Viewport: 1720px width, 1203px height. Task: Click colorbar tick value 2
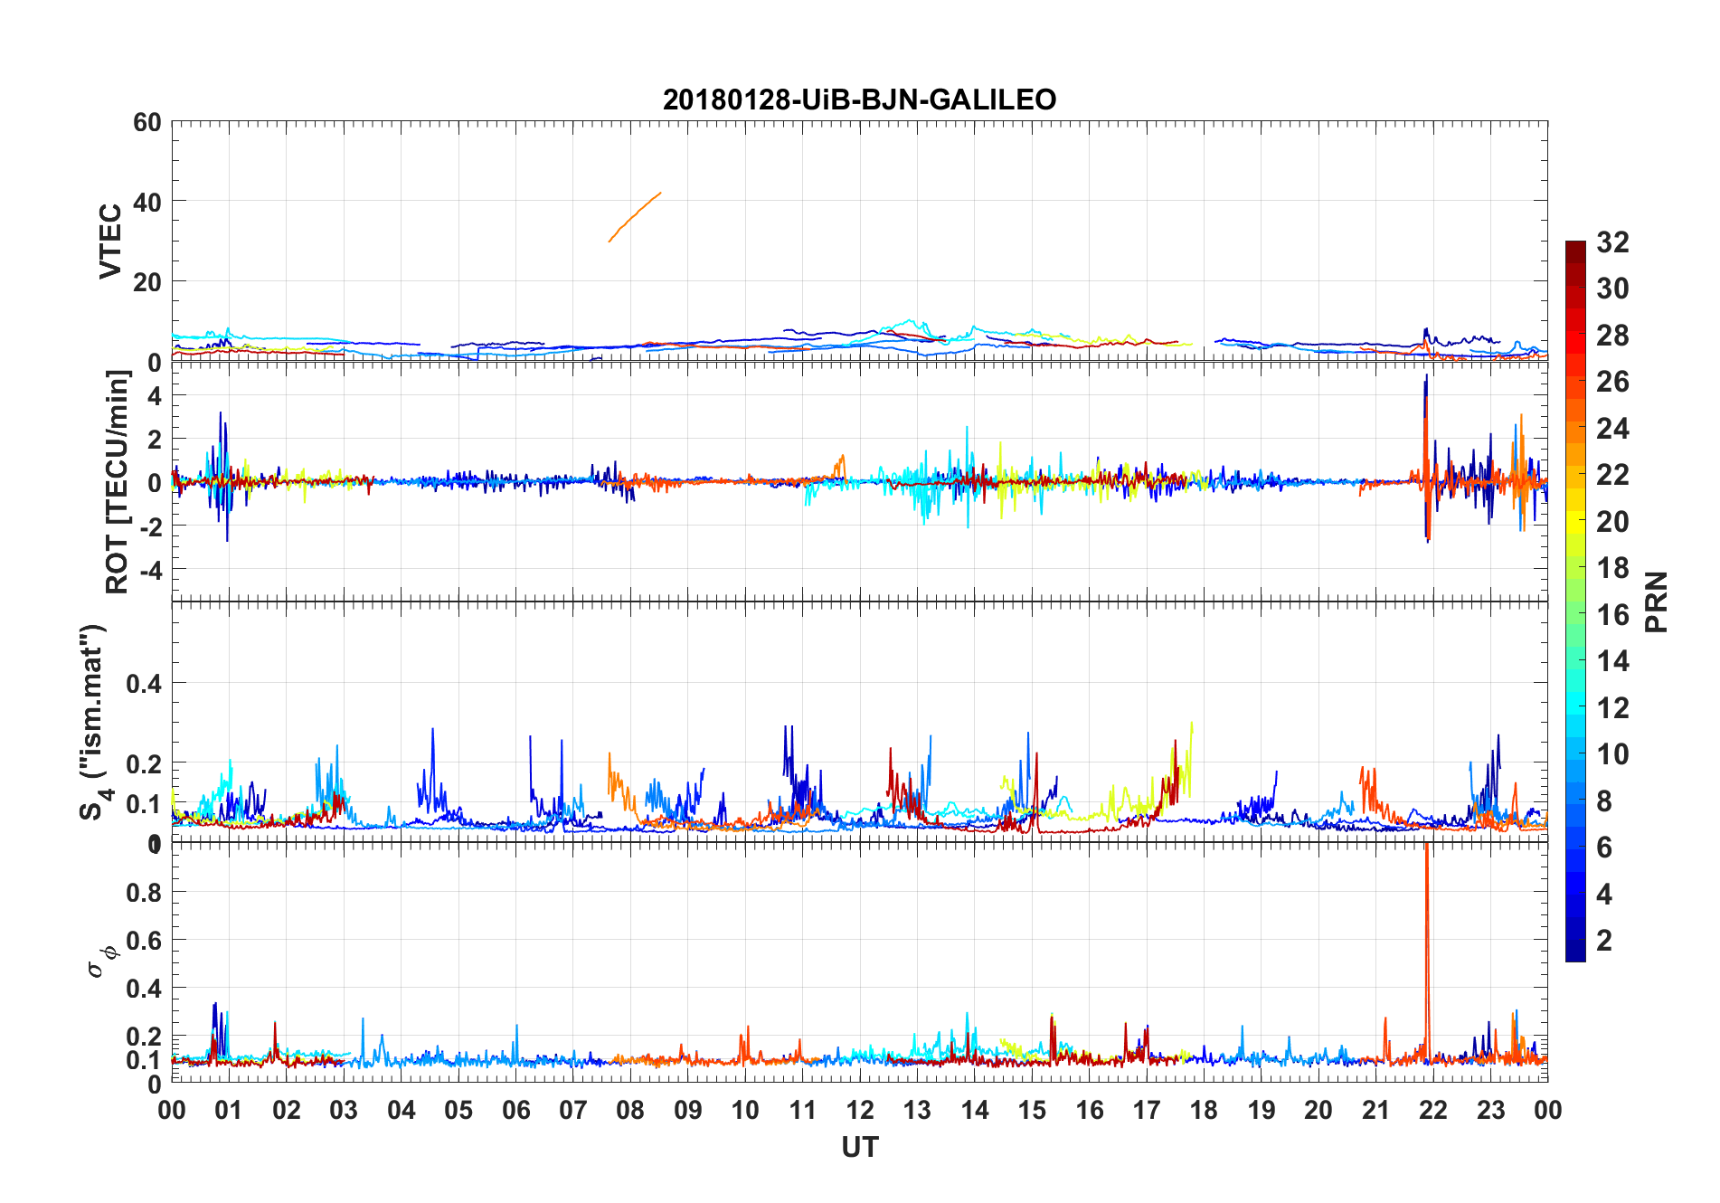pos(1604,941)
